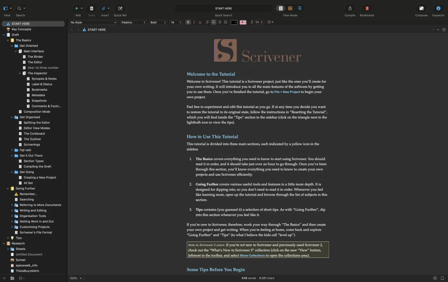This screenshot has width=448, height=282.
Task: Open Compiling the Draft document
Action: pos(37,167)
